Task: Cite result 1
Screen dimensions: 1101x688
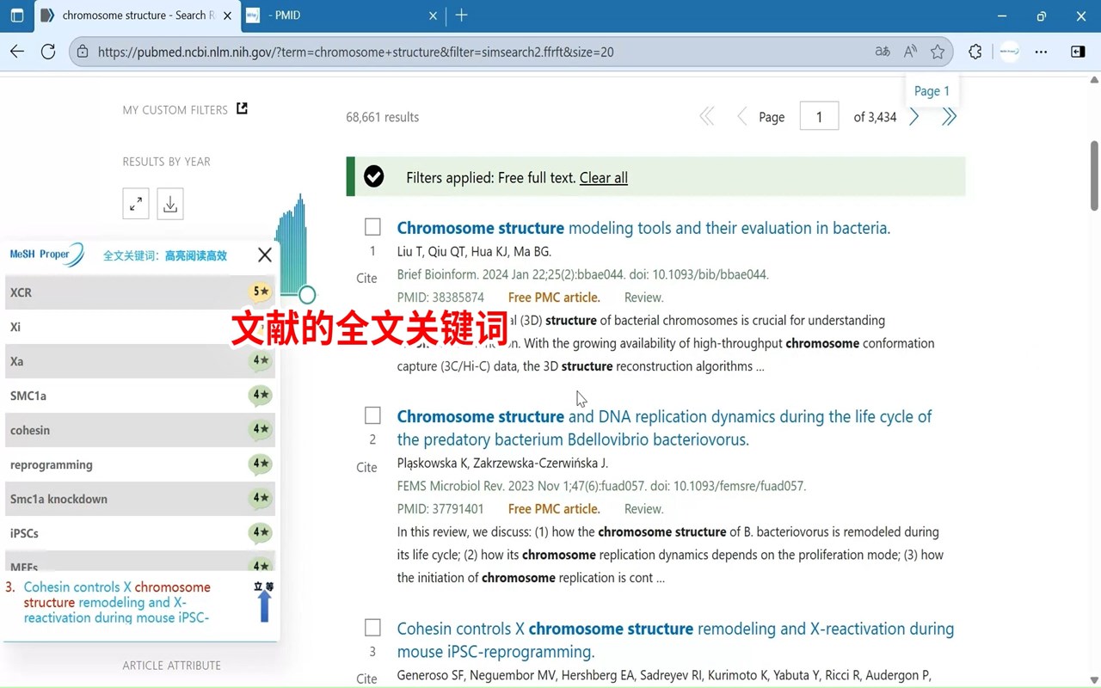Action: click(366, 278)
